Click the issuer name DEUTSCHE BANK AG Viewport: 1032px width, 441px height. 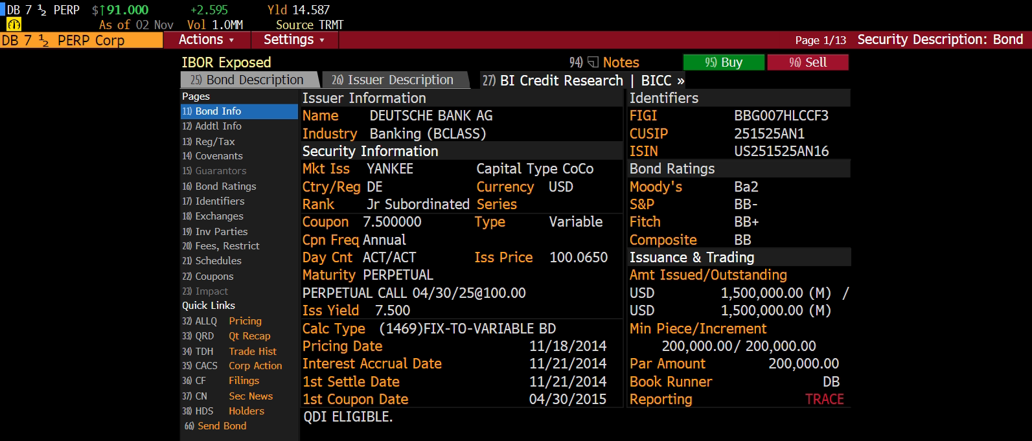(431, 116)
